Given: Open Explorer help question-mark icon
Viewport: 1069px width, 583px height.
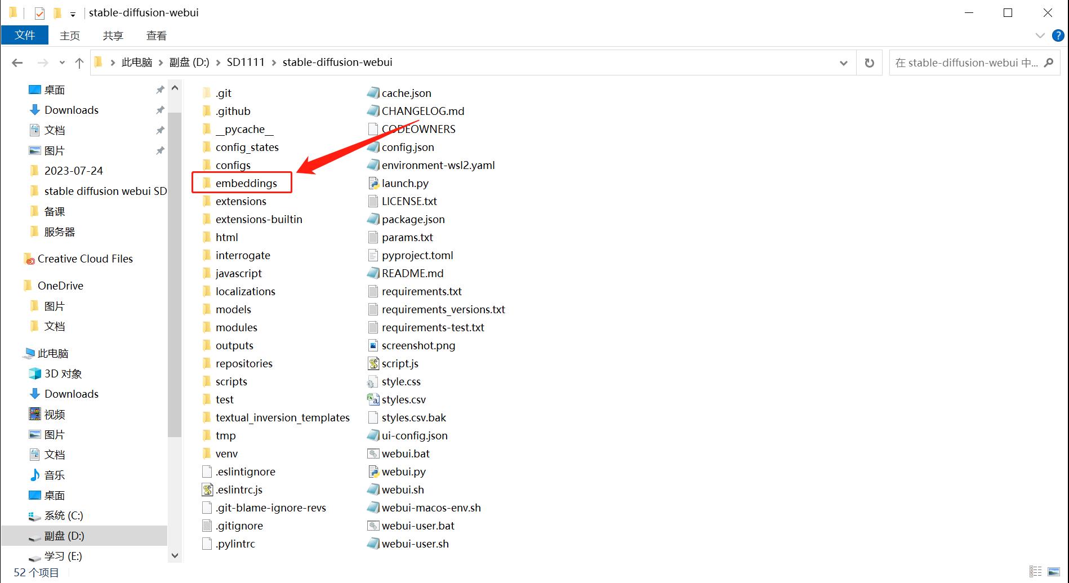Looking at the screenshot, I should 1058,36.
